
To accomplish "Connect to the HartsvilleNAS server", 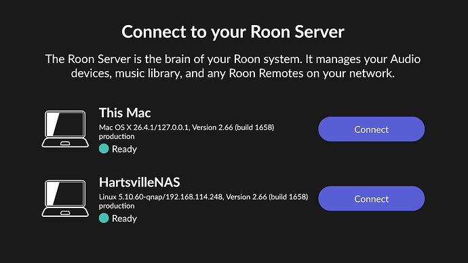I will coord(371,199).
